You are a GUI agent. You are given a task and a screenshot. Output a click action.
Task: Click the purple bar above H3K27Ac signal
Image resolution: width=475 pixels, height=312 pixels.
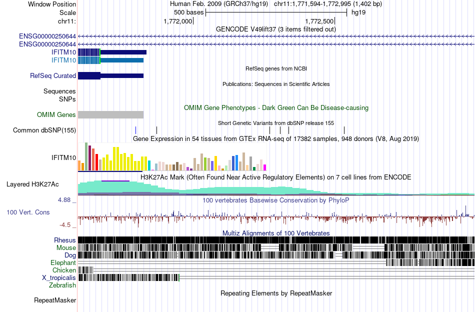pyautogui.click(x=115, y=181)
